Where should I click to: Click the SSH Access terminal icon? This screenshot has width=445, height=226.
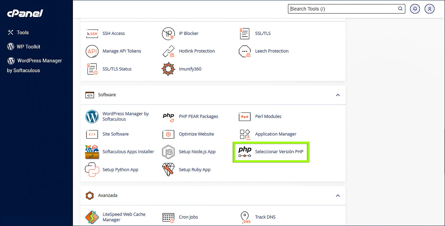coord(92,34)
